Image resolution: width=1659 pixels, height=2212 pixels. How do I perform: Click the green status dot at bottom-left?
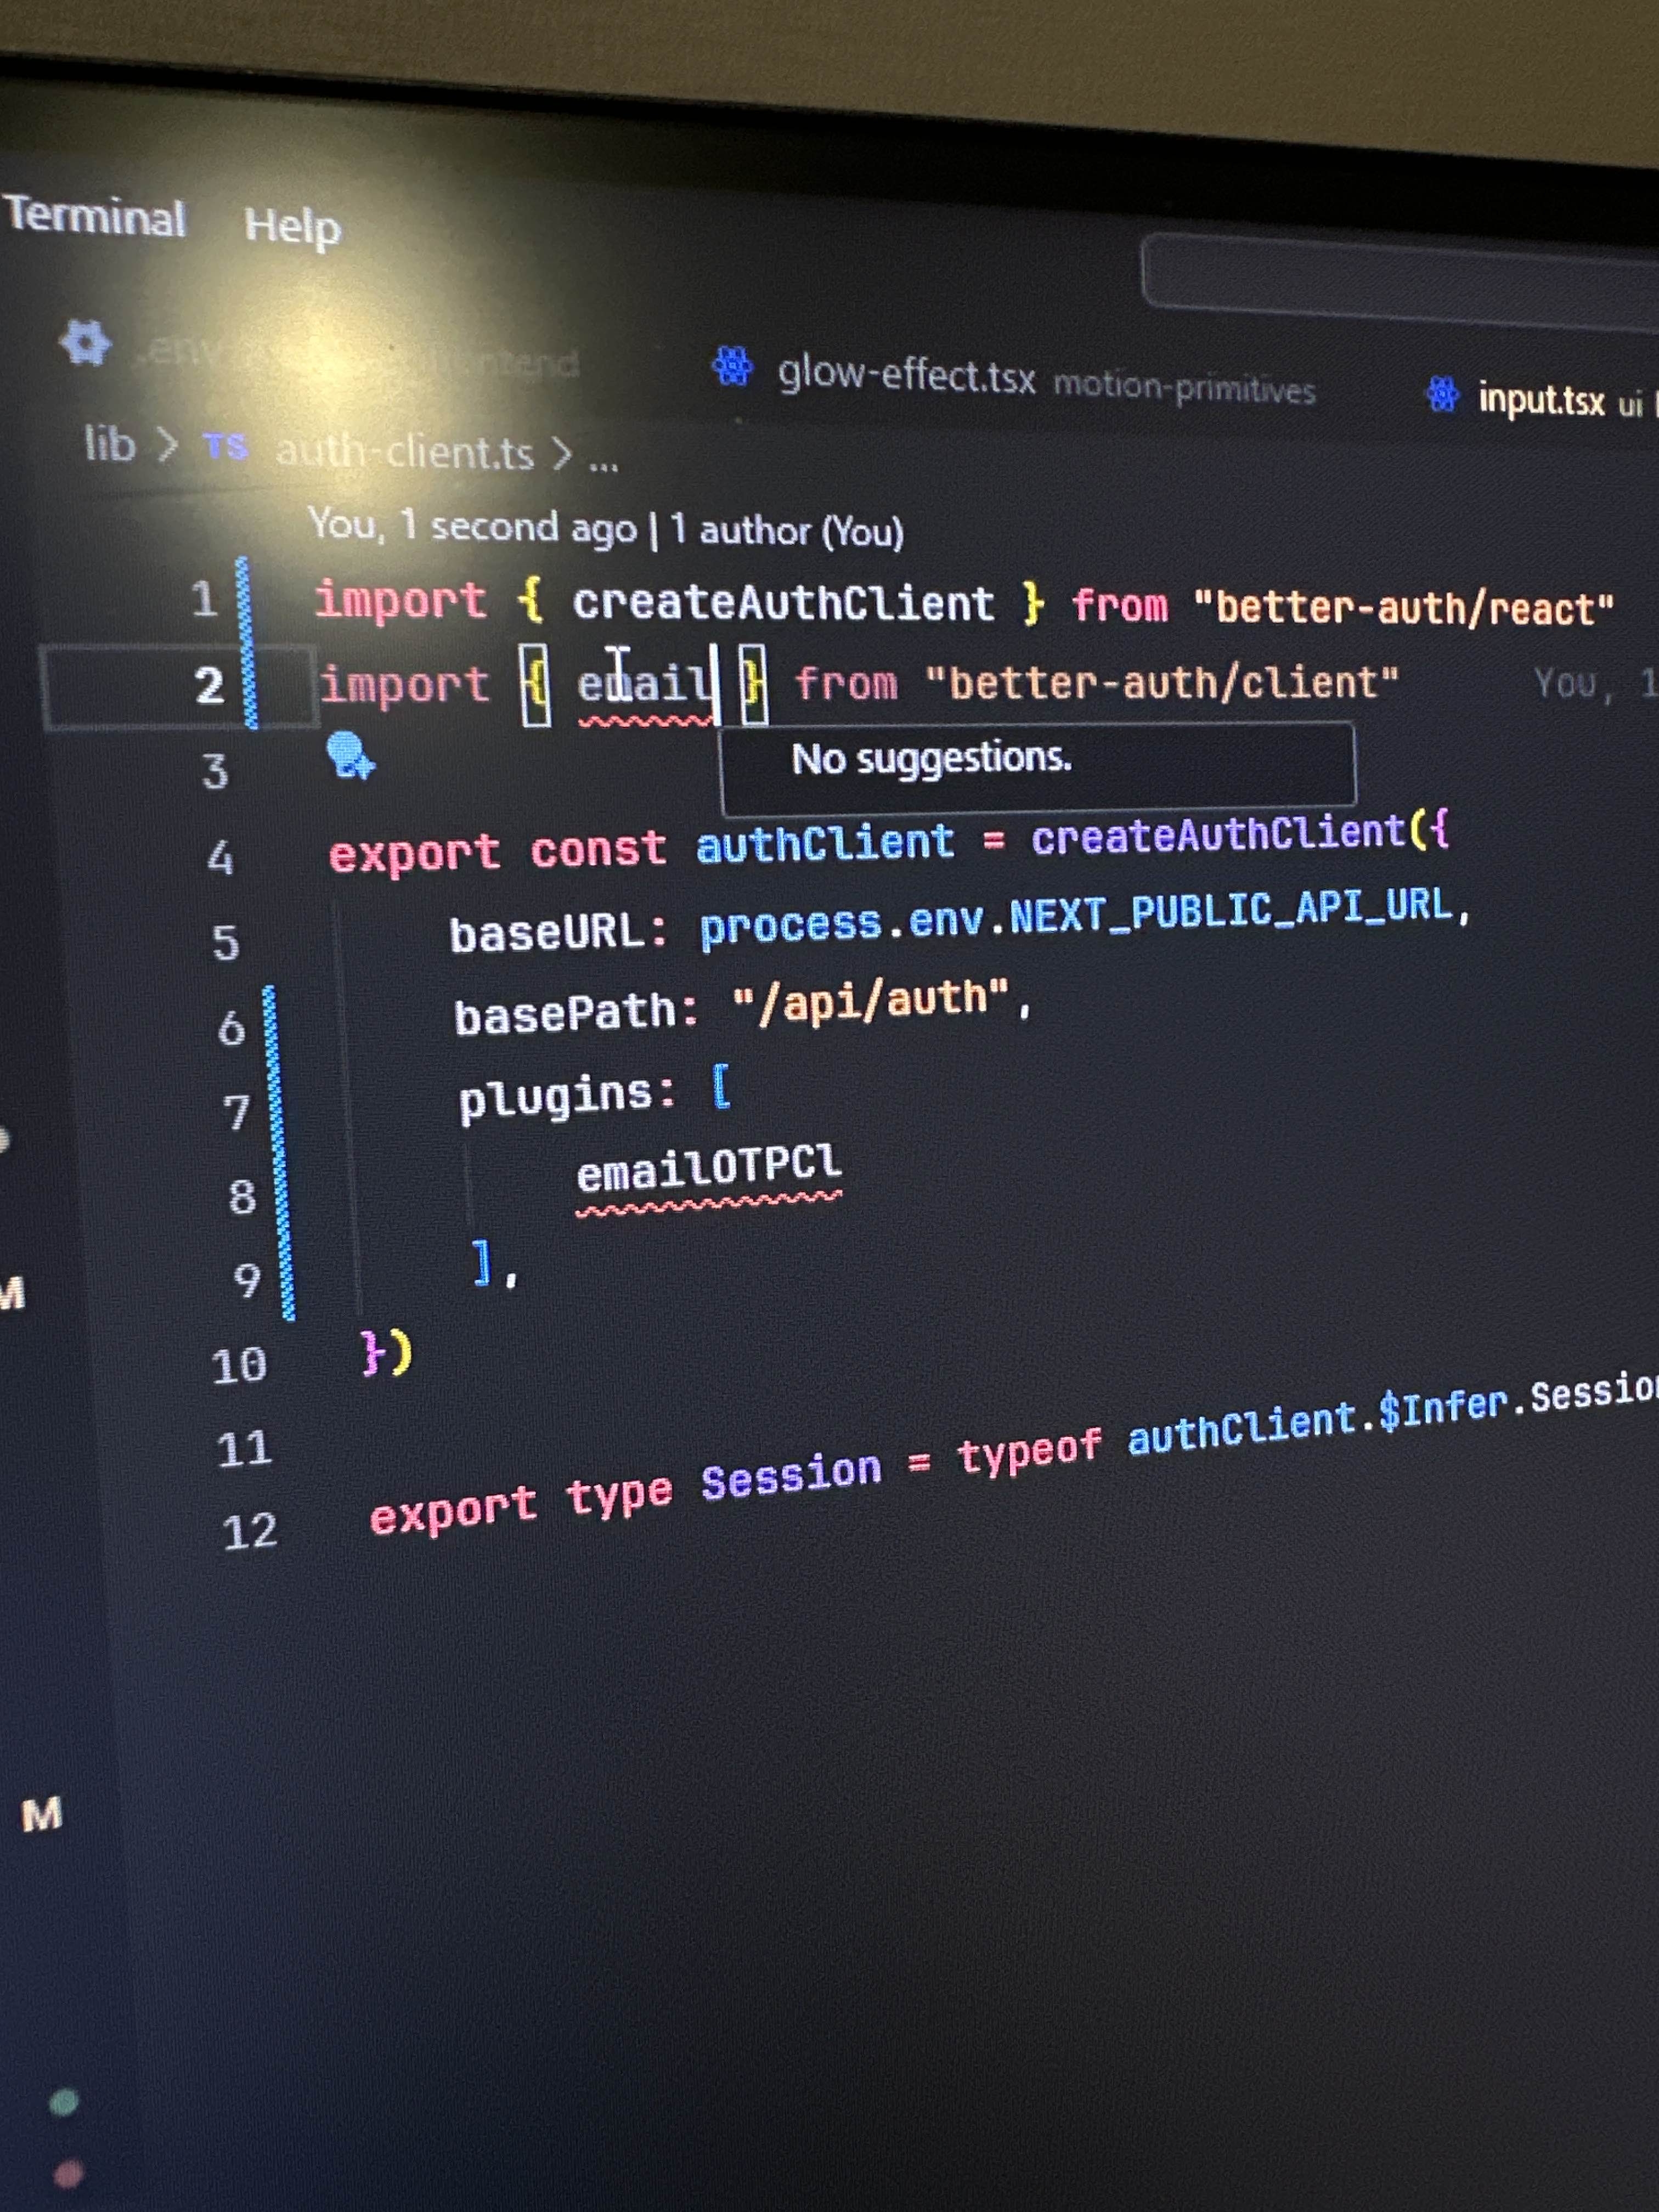tap(64, 2102)
